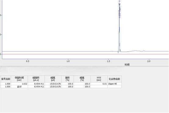Click the chromatogram peak at 1.632 minutes
Image resolution: width=169 pixels, height=113 pixels.
point(119,27)
